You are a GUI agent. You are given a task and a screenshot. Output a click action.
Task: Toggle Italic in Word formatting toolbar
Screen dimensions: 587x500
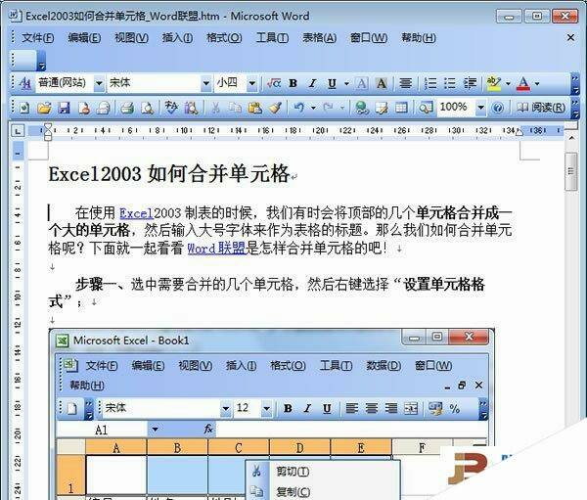312,83
